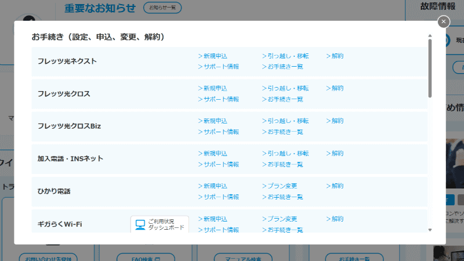Open 解約 for フレッツ光クロスBiz
The height and width of the screenshot is (261, 464).
(335, 121)
